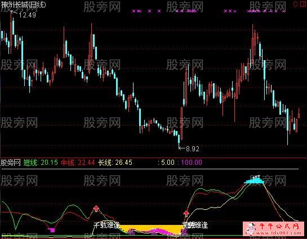Click the second red up-arrow signal above 追跌难逢

point(186,213)
